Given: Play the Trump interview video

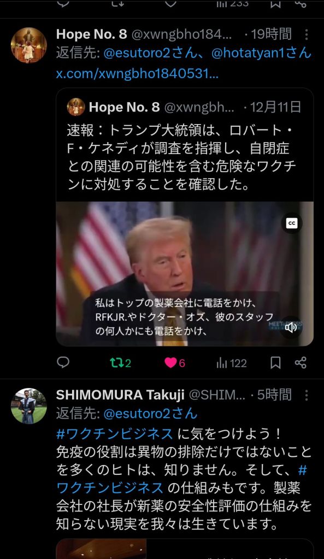Looking at the screenshot, I should coord(185,274).
